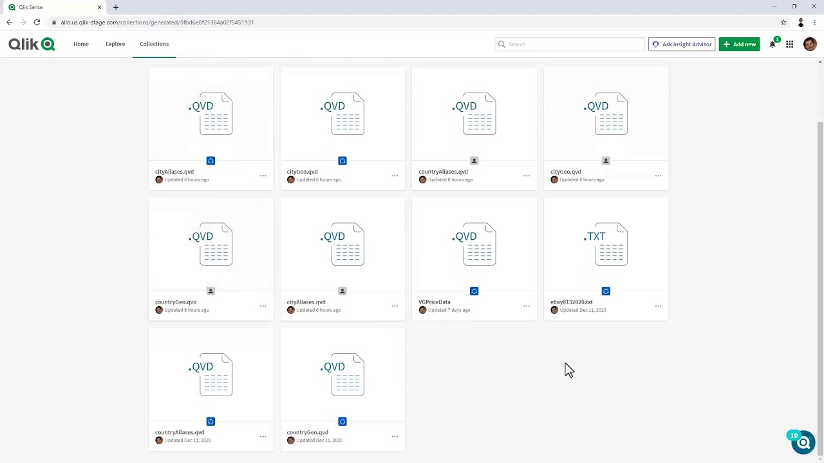Open thumbnail of countryGeo.qvd updated Dec 11
Image resolution: width=824 pixels, height=463 pixels.
tap(342, 374)
